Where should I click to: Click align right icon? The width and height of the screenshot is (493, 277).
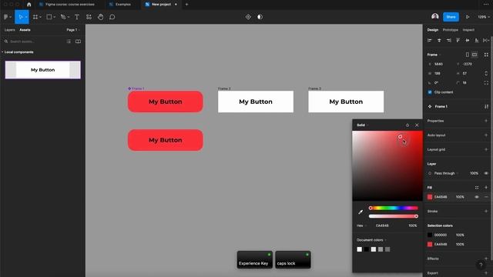coord(448,40)
